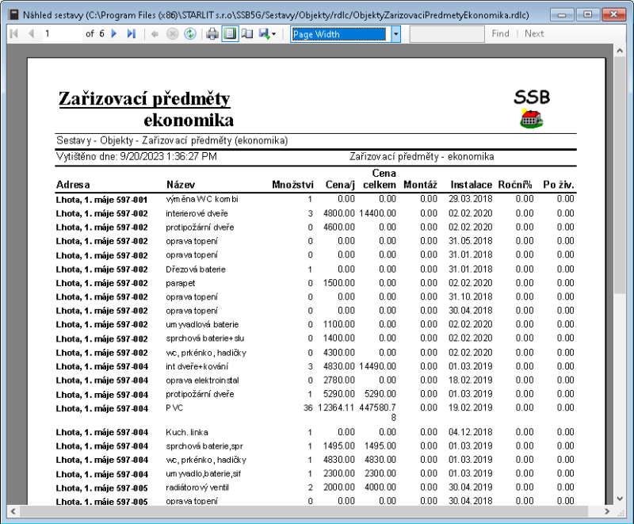634x524 pixels.
Task: Navigate back to the parent report
Action: point(156,33)
